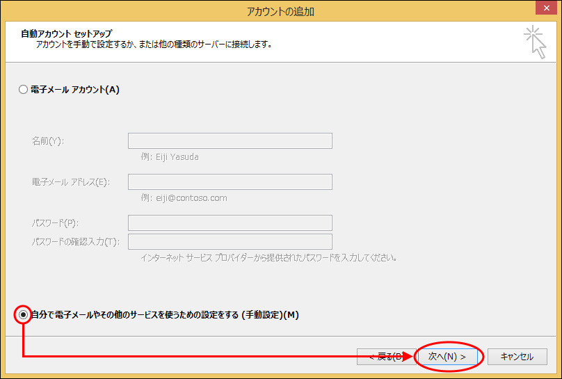This screenshot has height=379, width=562.
Task: Click the パスワードの確認入力(T): label
Action: tap(76, 242)
